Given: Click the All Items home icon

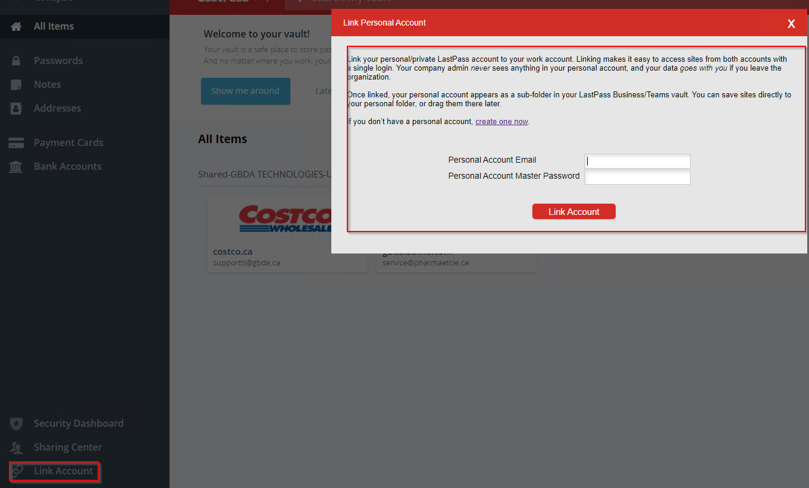Looking at the screenshot, I should [x=16, y=26].
